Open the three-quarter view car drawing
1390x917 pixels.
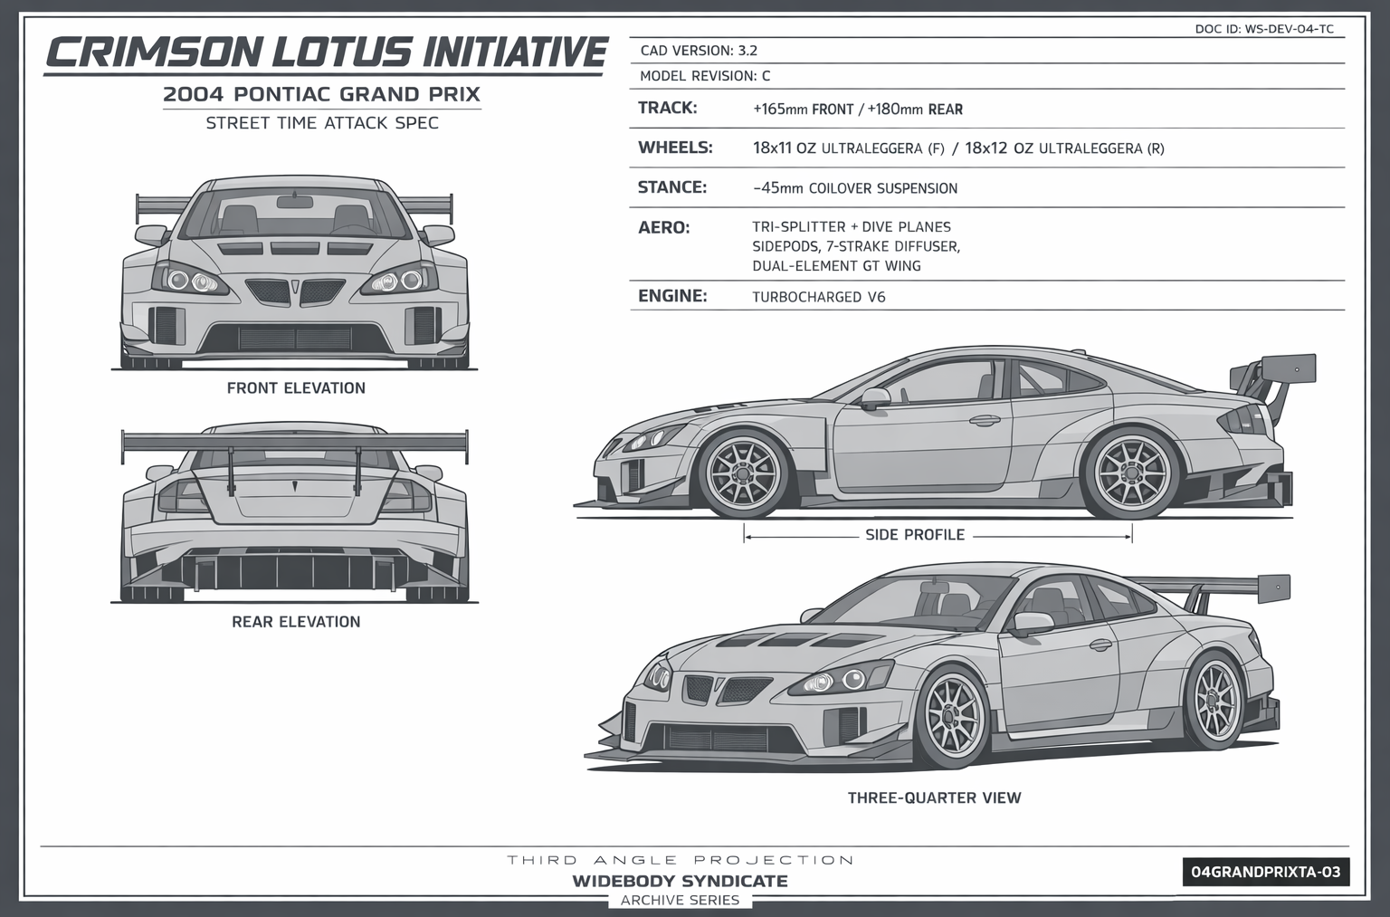[x=938, y=667]
